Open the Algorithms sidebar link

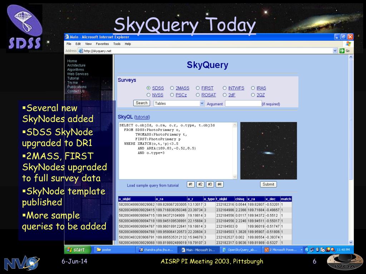pyautogui.click(x=75, y=70)
